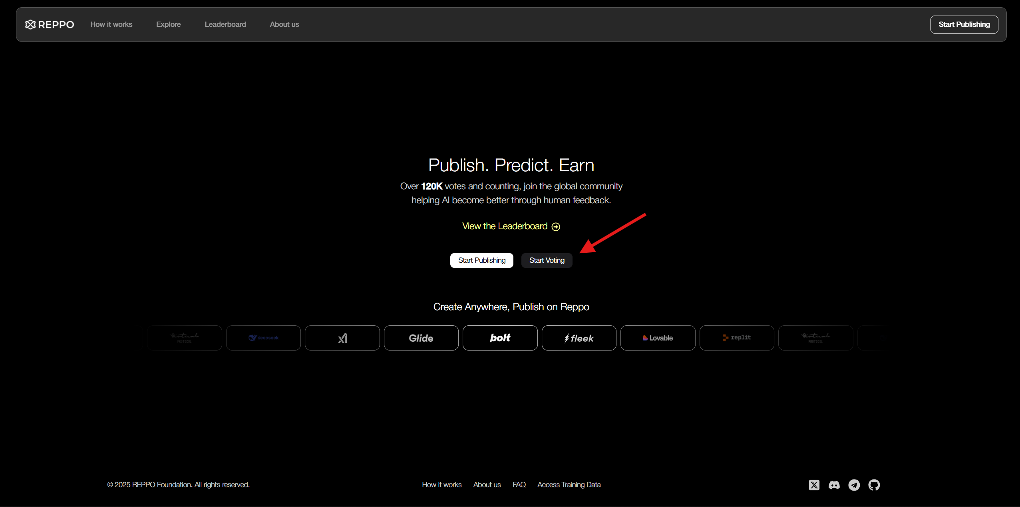Screen dimensions: 1020x507
Task: Open the FAQ footer link
Action: (x=519, y=484)
